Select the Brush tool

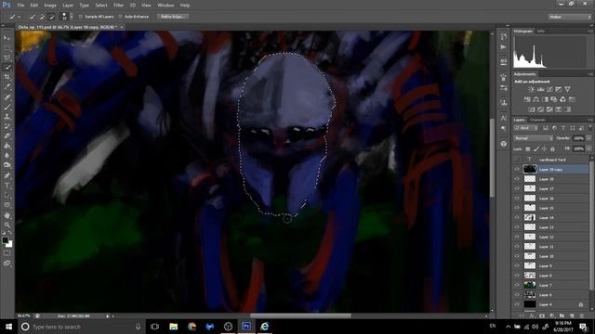point(7,108)
